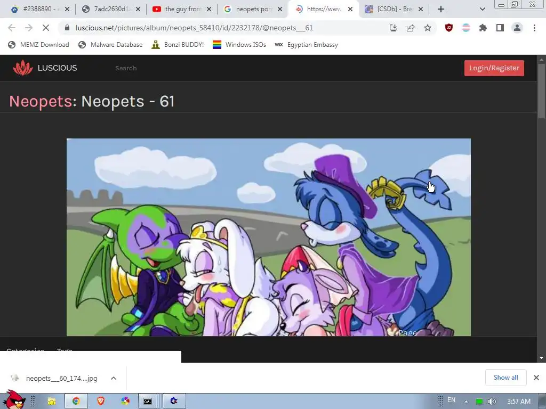Close the downloads shelf

pos(536,378)
